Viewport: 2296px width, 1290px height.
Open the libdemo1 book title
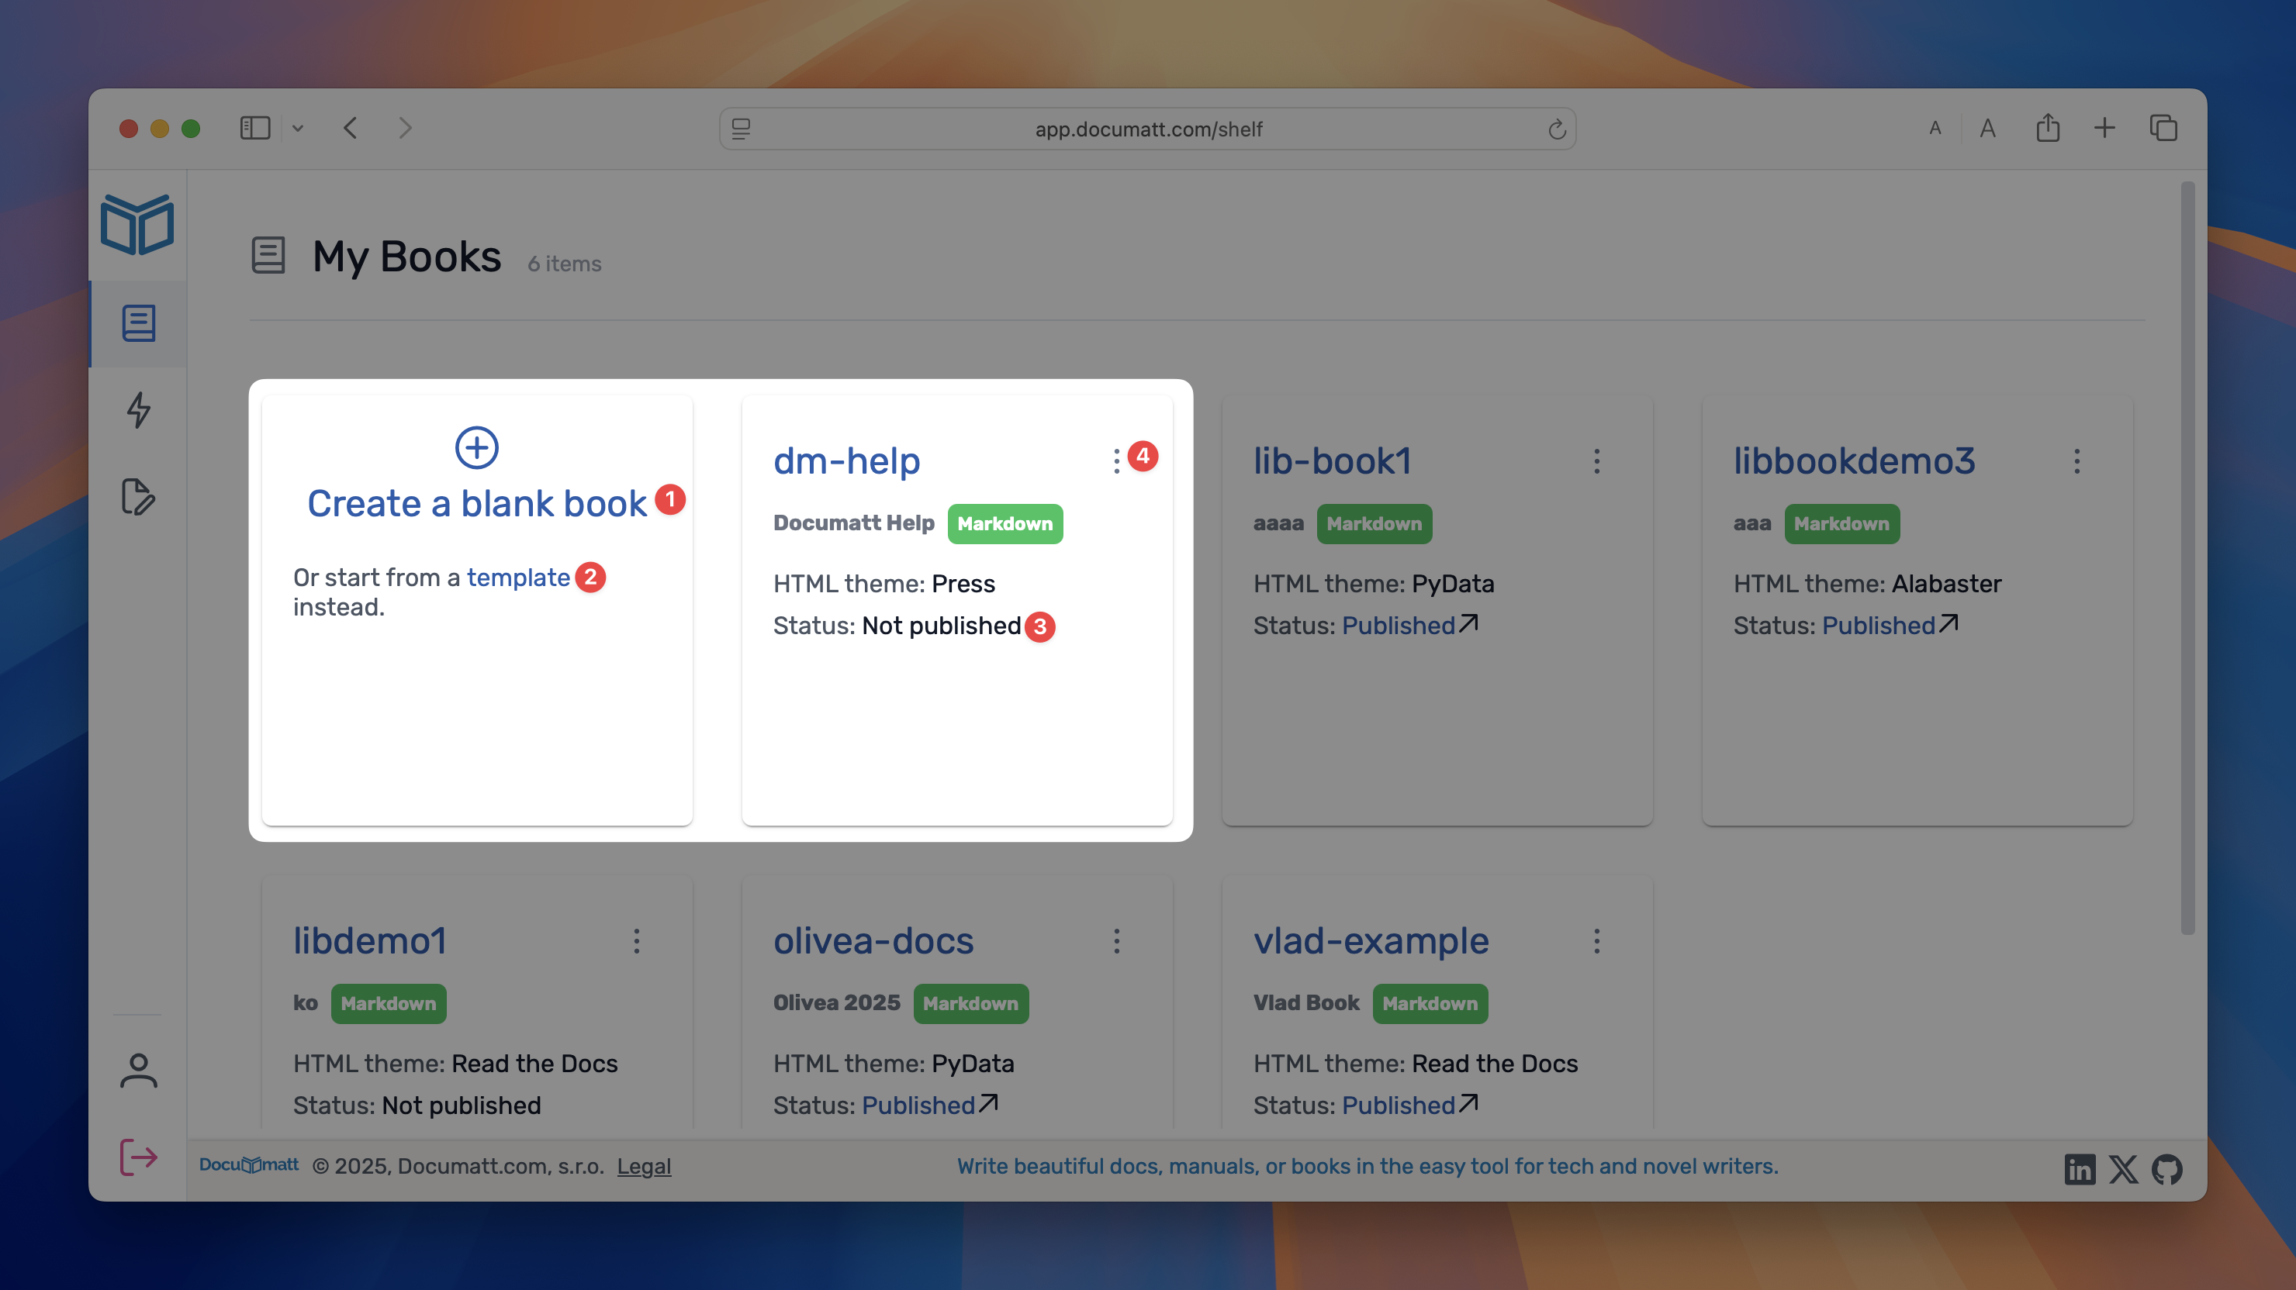click(370, 942)
